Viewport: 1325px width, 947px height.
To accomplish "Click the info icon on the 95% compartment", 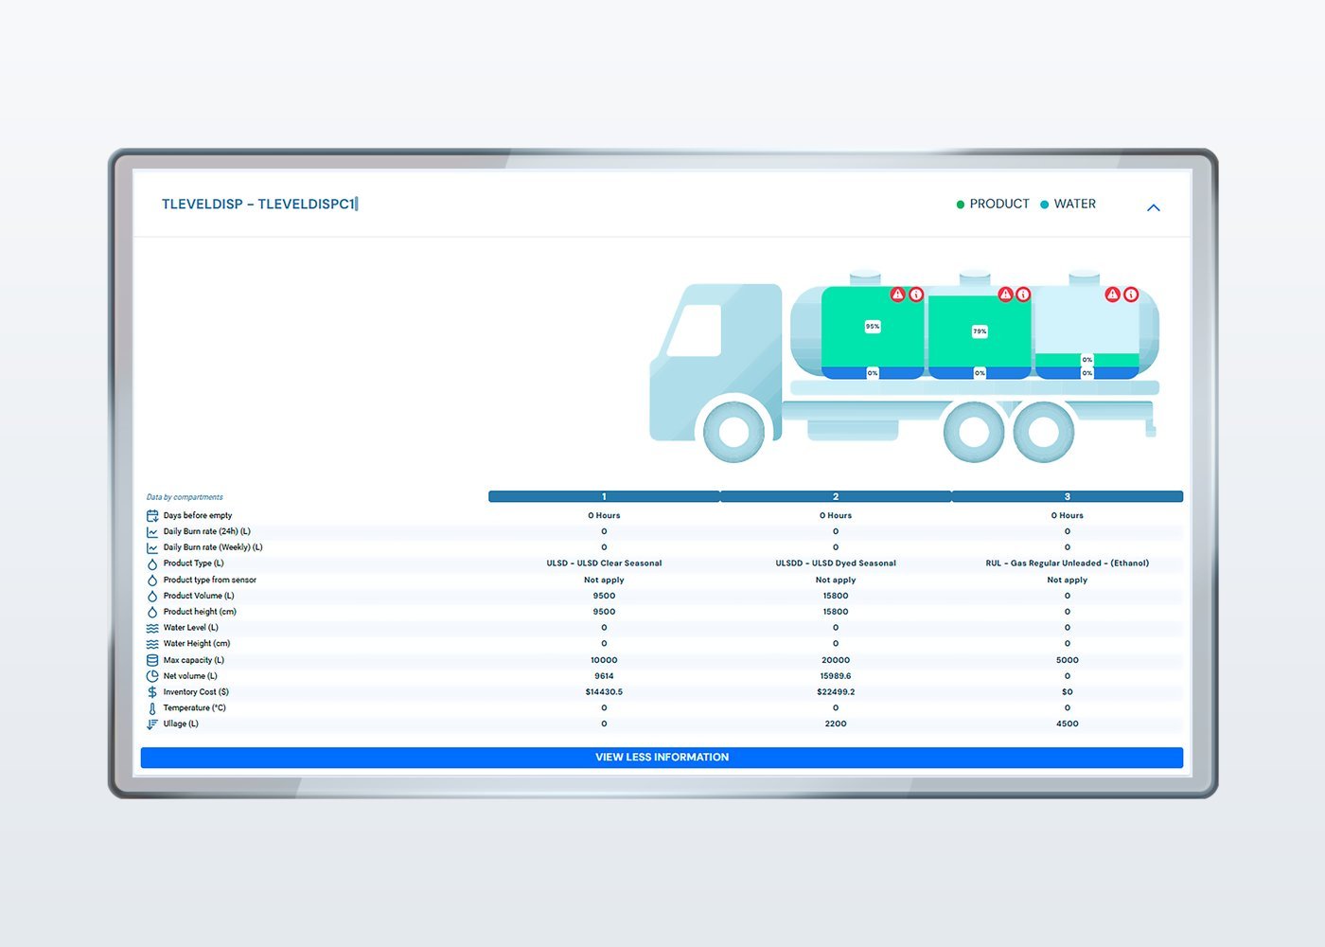I will pyautogui.click(x=916, y=295).
